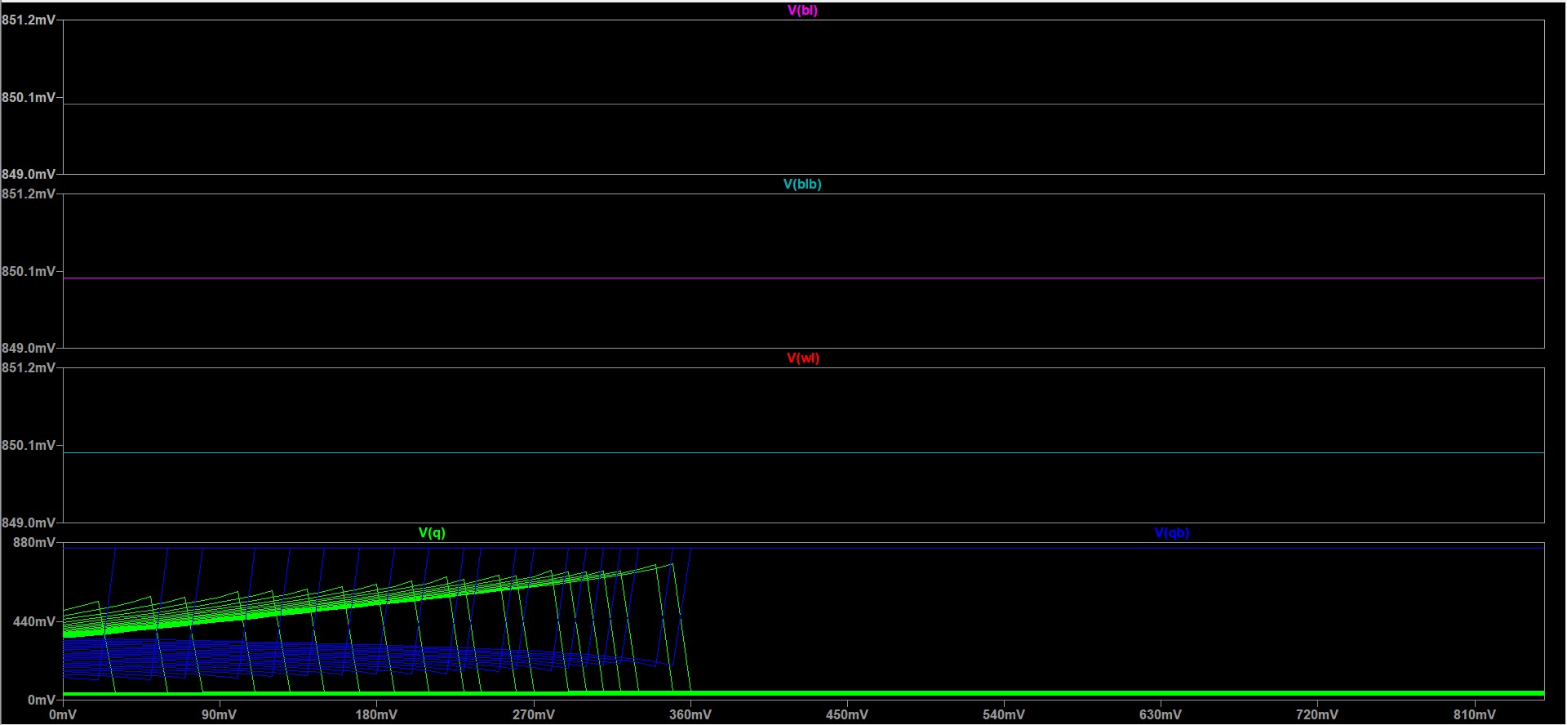Click the red V(wl) trace label
Viewport: 1567px width, 725px height.
802,358
